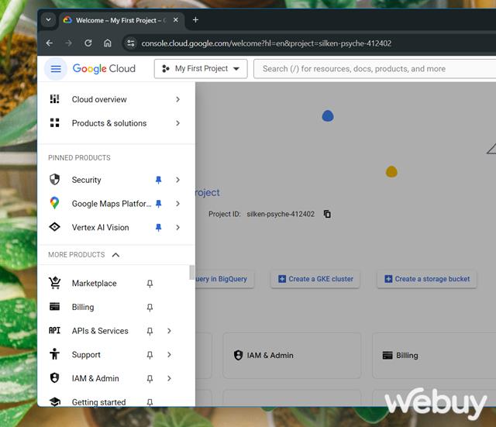Unpin Google Maps Platform from pinned products
The height and width of the screenshot is (427, 496).
click(158, 203)
